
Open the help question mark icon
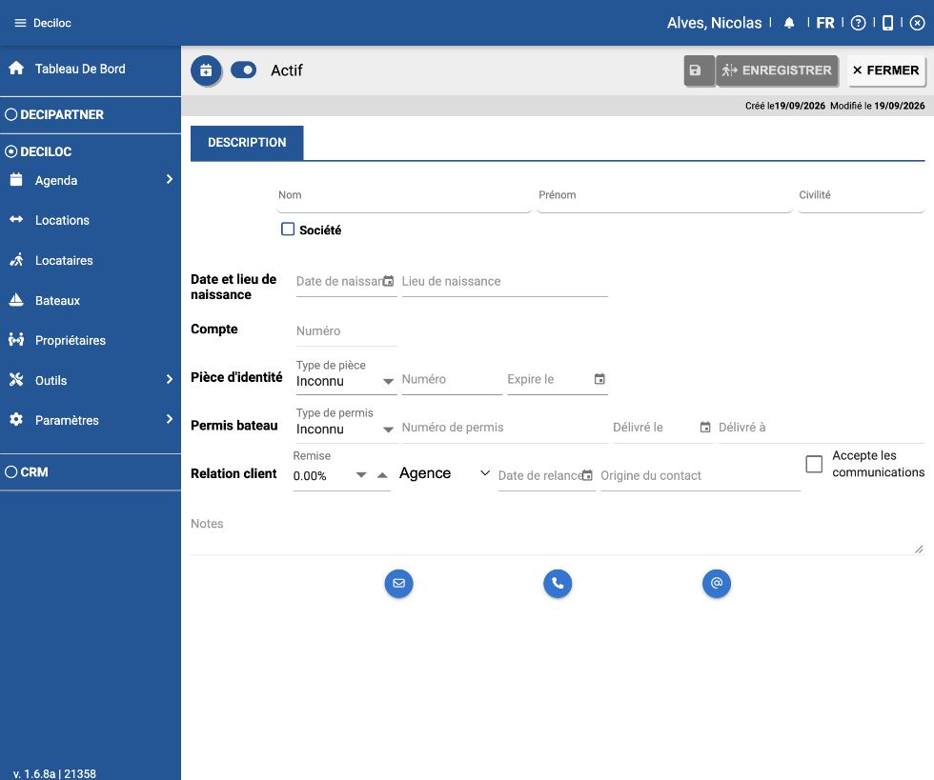point(858,23)
